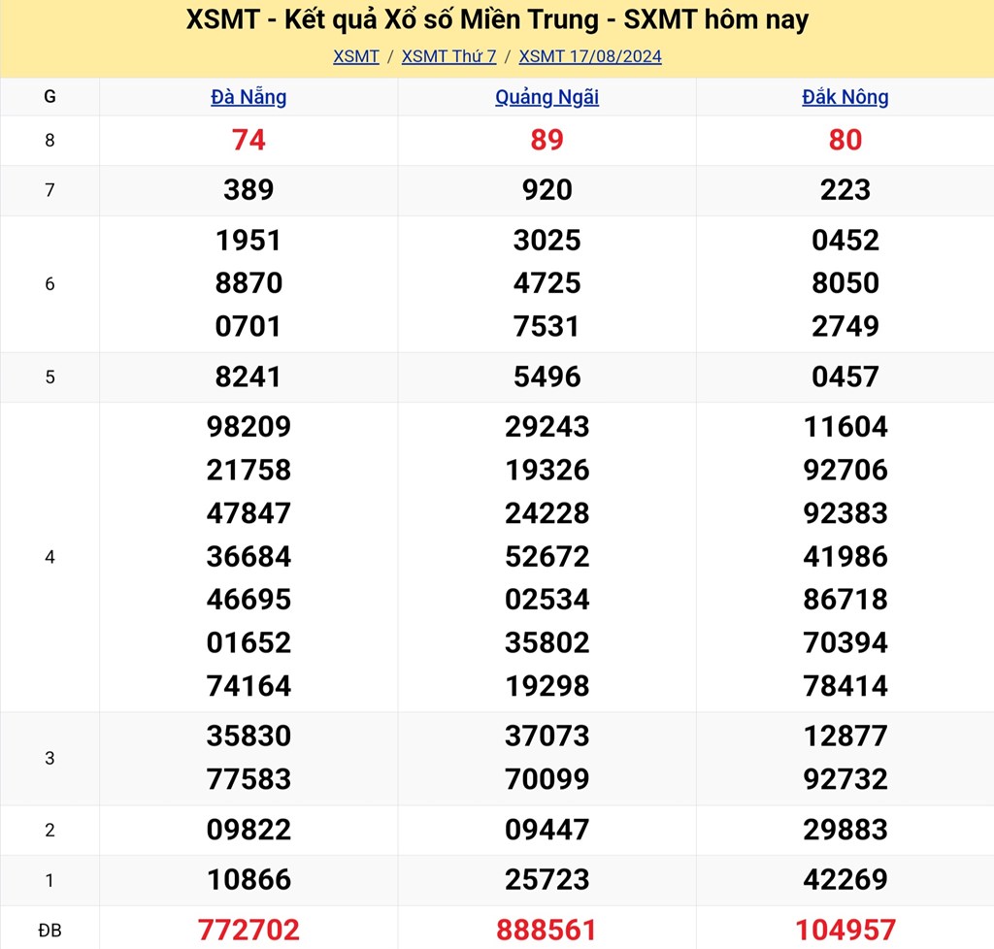Click the ĐB row label
The width and height of the screenshot is (994, 949).
click(x=50, y=931)
